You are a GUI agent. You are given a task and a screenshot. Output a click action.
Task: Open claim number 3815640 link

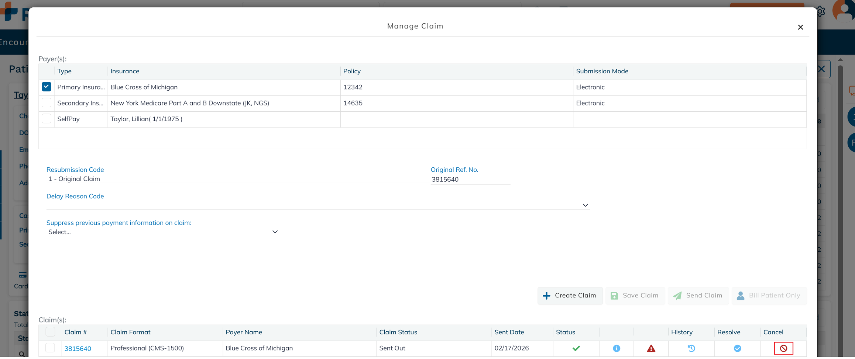click(x=78, y=349)
